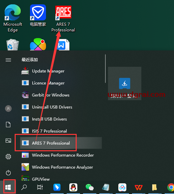Open Windows Performance Recorder
This screenshot has width=174, height=194.
tap(61, 155)
